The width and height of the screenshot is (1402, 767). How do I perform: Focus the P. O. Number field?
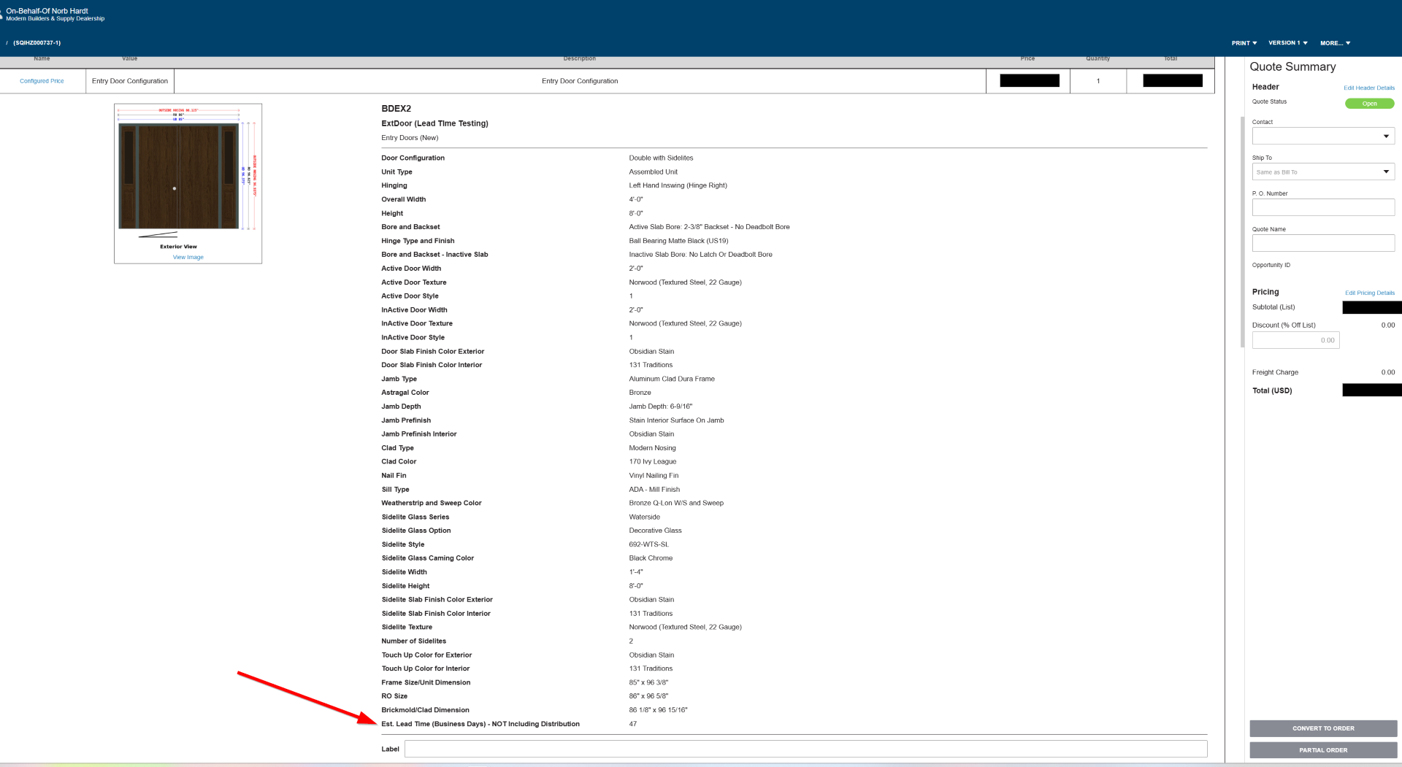(1323, 207)
